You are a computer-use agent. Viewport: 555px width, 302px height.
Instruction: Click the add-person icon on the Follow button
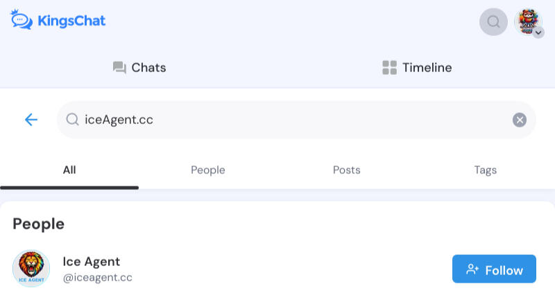(x=472, y=269)
